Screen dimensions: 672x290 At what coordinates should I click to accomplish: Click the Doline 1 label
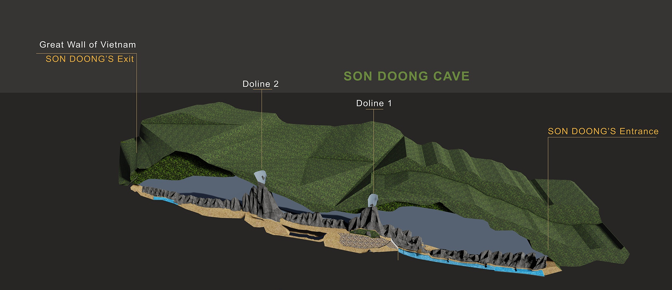pos(374,103)
